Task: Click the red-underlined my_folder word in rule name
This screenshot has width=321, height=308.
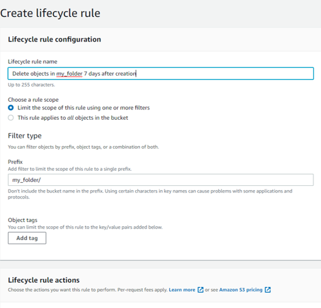Action: coord(69,73)
